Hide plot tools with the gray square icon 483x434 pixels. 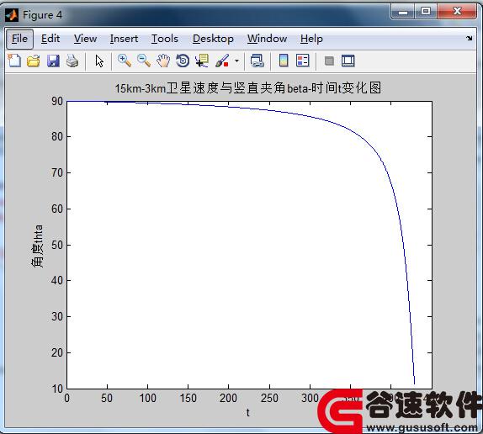pos(329,61)
